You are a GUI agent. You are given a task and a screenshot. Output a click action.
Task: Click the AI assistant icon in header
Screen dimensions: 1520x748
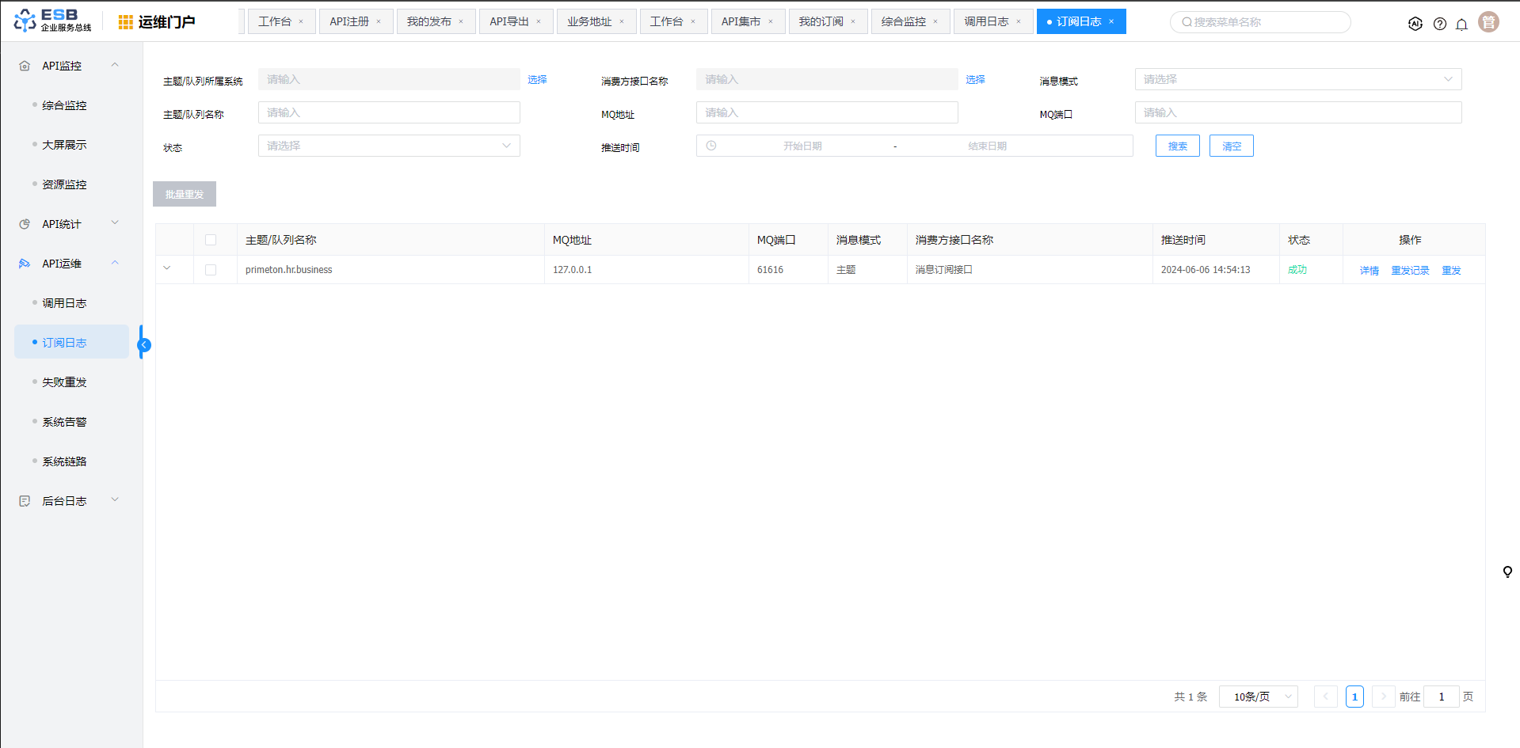click(1415, 24)
